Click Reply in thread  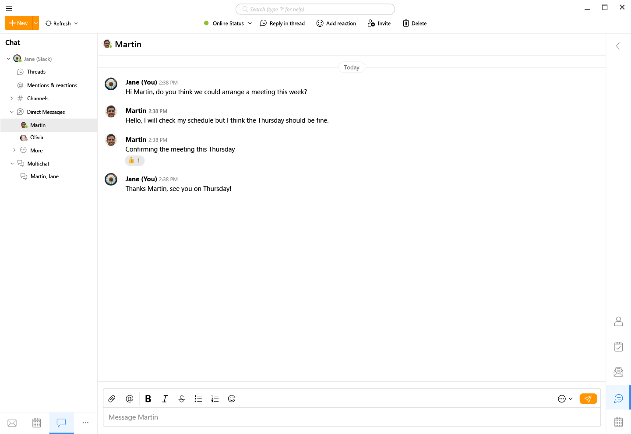[282, 23]
